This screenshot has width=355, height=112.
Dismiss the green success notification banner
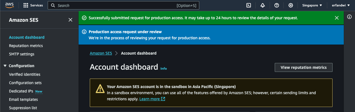tap(337, 18)
